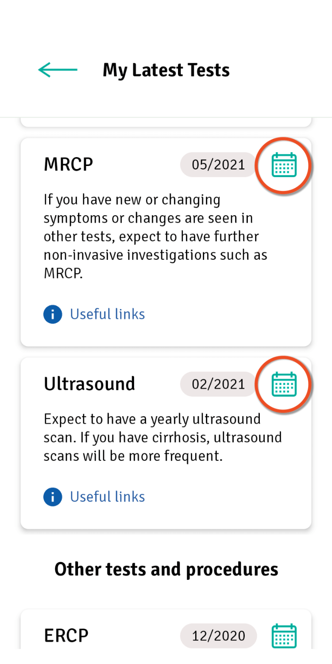Tap the My Latest Tests header title
Screen dimensions: 332x664
(166, 70)
